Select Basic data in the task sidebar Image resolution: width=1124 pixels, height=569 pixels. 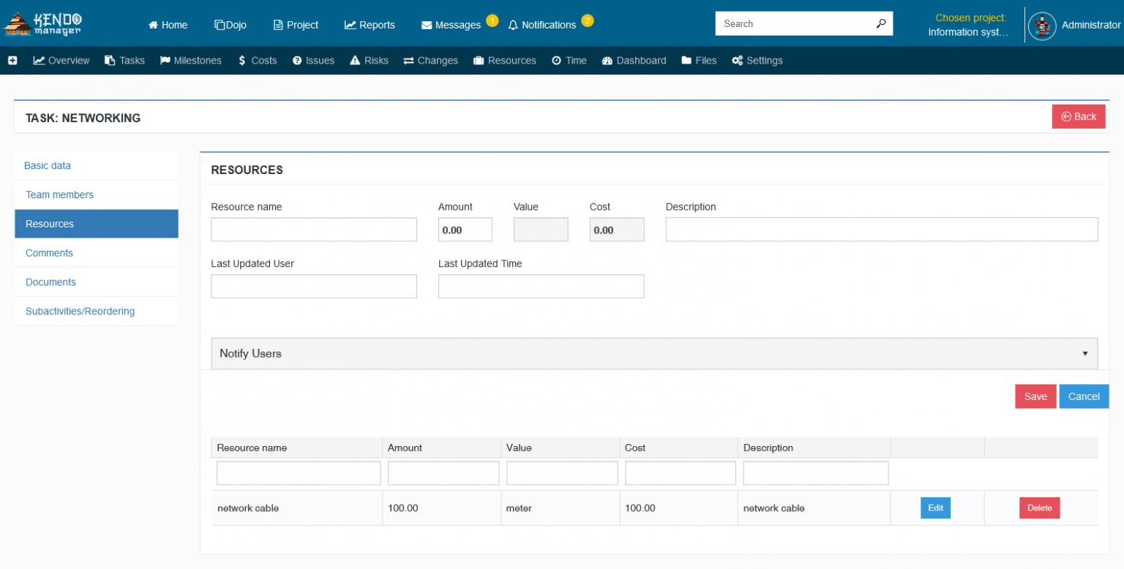pyautogui.click(x=96, y=166)
